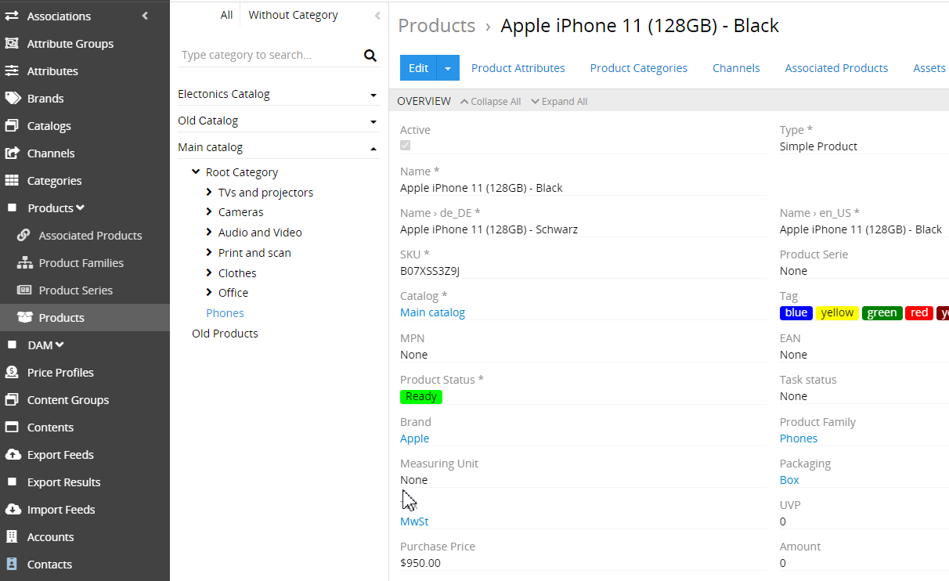Collapse the Main catalog section
949x581 pixels.
coord(373,148)
